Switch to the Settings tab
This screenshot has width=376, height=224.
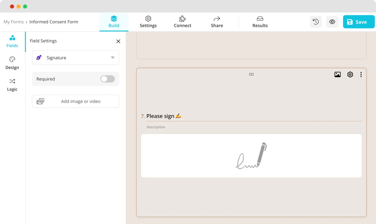pyautogui.click(x=148, y=22)
